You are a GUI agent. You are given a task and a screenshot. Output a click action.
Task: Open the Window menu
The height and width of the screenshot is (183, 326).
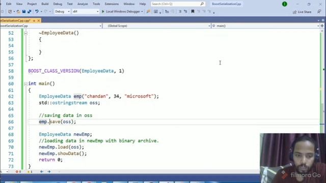click(x=129, y=4)
